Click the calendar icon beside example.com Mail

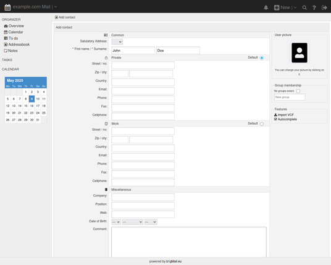tap(7, 7)
